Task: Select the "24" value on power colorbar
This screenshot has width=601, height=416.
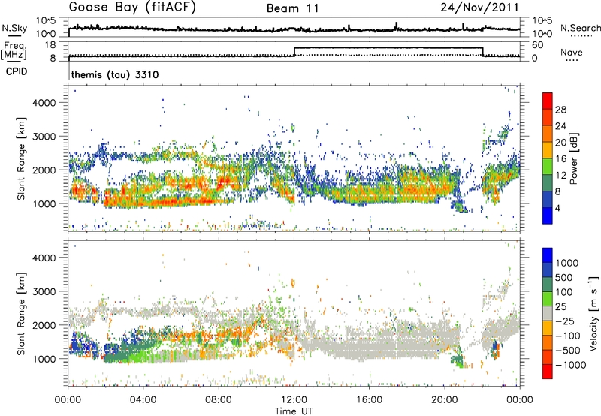Action: [x=560, y=126]
